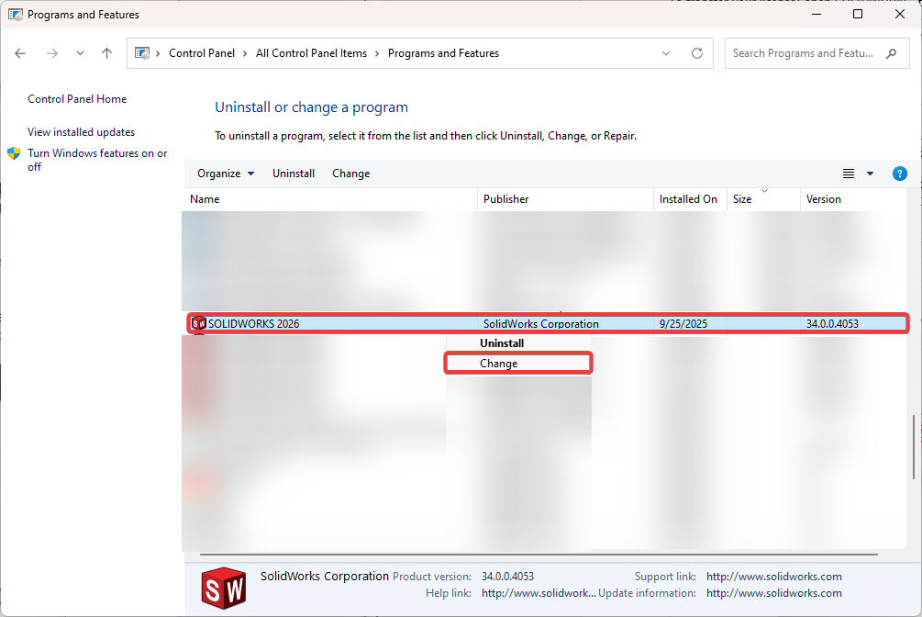
Task: Click the view layout icon
Action: [x=849, y=174]
